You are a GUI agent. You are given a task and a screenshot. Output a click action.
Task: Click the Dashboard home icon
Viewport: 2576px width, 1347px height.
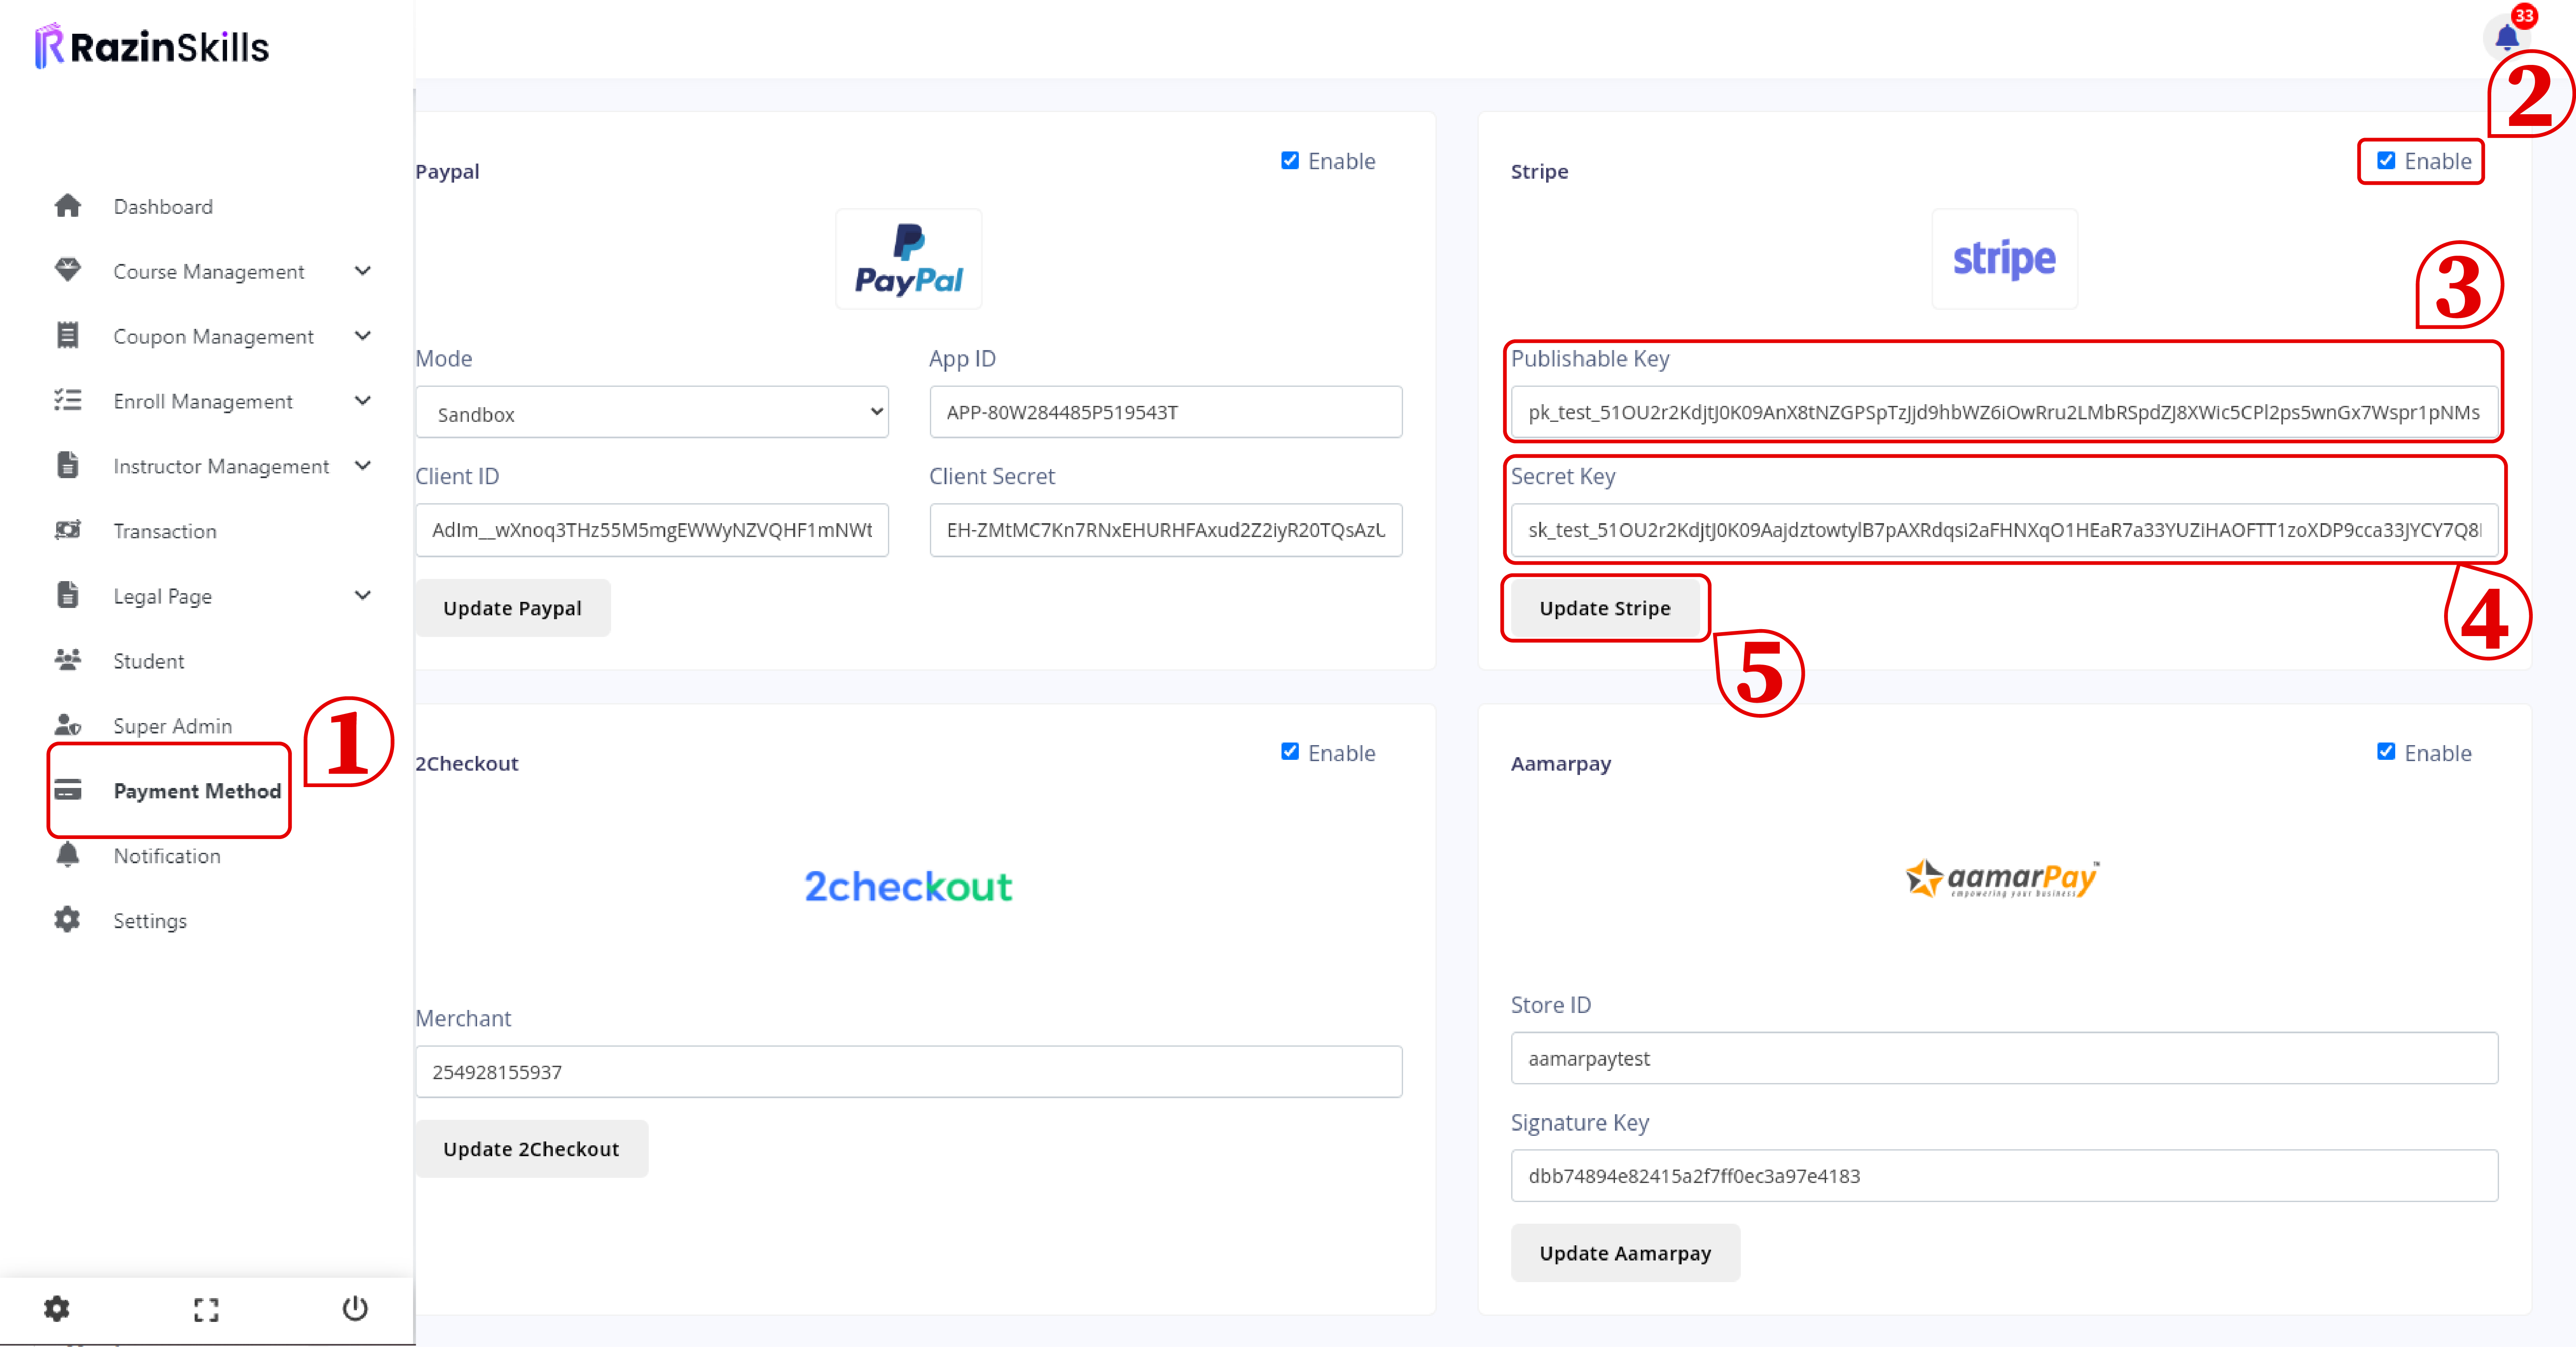pos(67,206)
